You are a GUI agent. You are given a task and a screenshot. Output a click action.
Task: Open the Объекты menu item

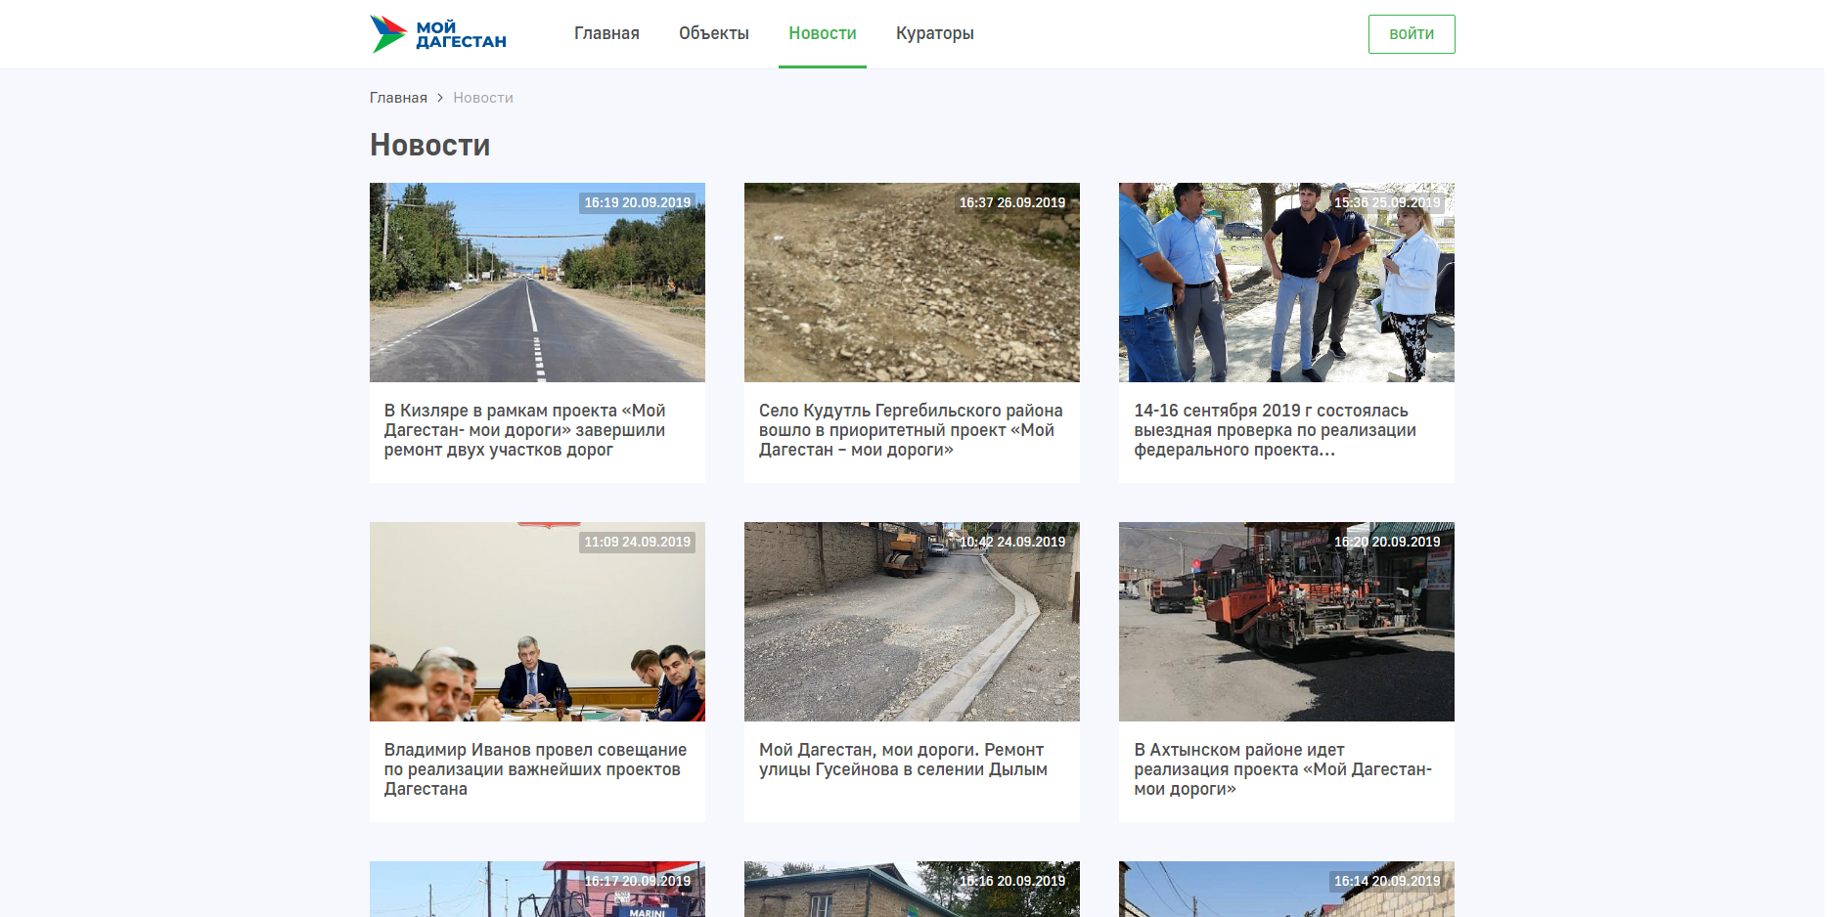pyautogui.click(x=714, y=33)
